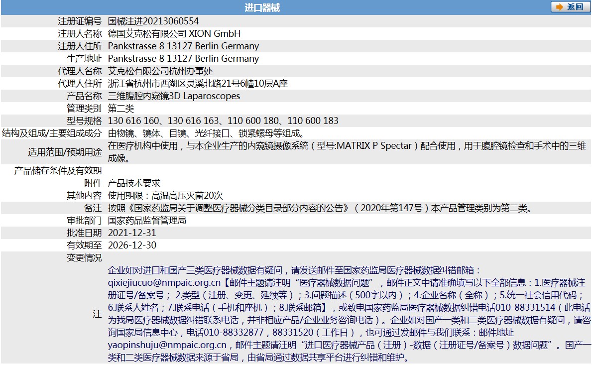The width and height of the screenshot is (592, 365).
Task: Select registrant name 德国艾克松有限公司 XION GmbH
Action: (174, 33)
